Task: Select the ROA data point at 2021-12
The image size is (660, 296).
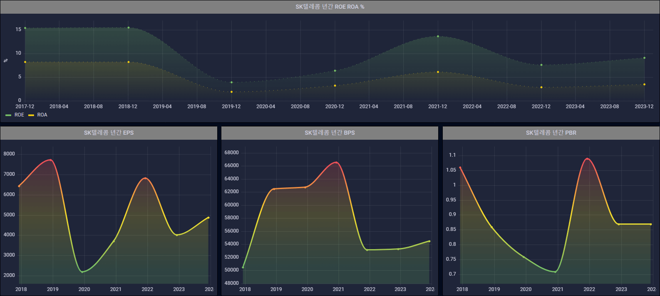Action: click(438, 72)
